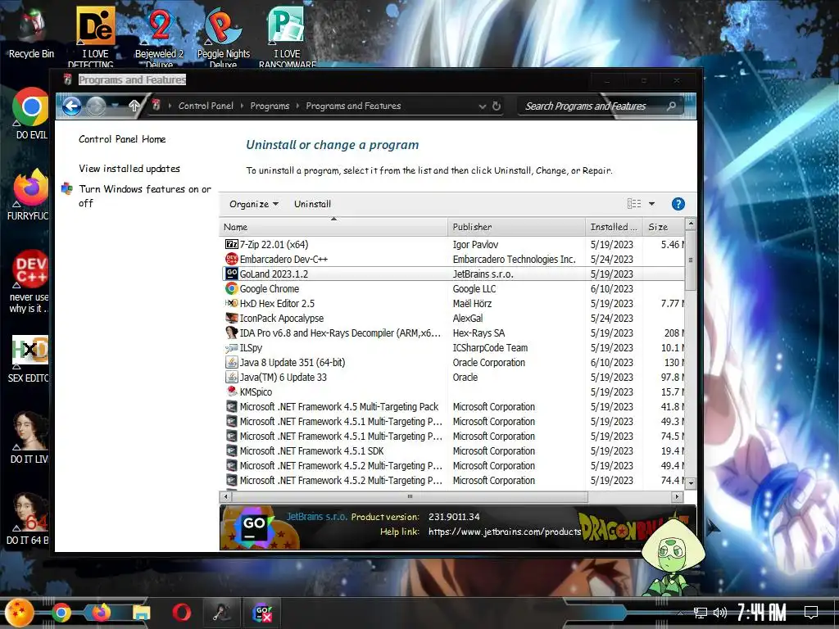Viewport: 839px width, 629px height.
Task: Click the vertical scrollbar up arrow
Action: [x=690, y=223]
